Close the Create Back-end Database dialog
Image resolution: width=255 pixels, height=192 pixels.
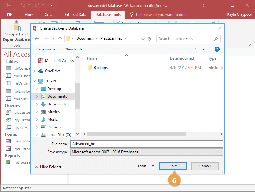(220, 28)
